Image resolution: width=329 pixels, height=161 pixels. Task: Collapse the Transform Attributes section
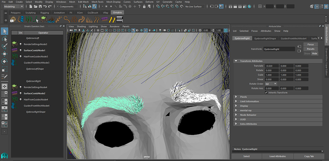251,61
